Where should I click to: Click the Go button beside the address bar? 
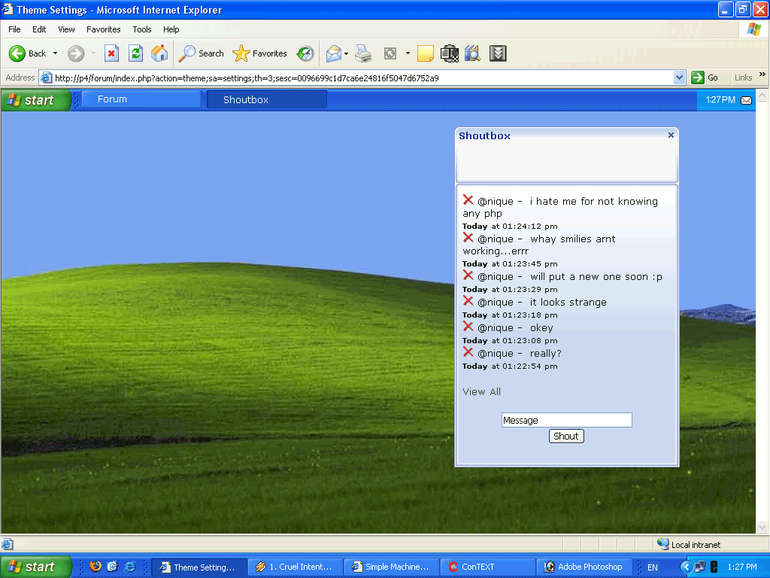pyautogui.click(x=705, y=78)
